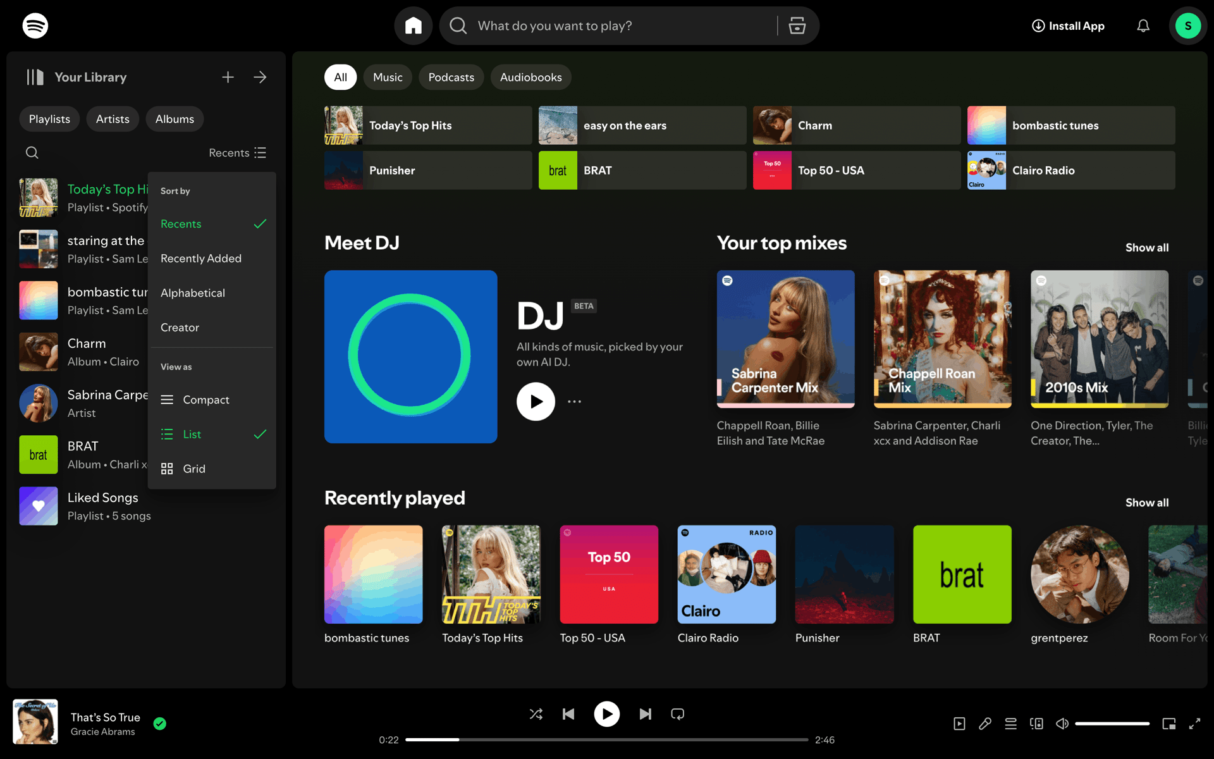Viewport: 1214px width, 759px height.
Task: Open Gracie Abrams artist link
Action: click(x=102, y=732)
